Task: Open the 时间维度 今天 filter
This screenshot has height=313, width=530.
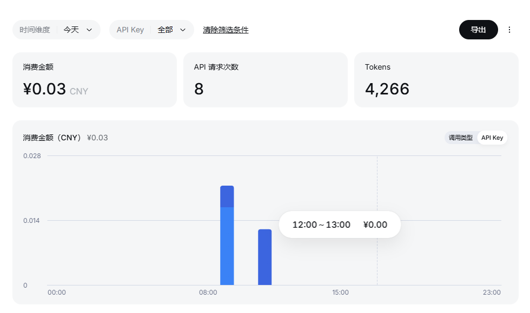Action: (56, 30)
